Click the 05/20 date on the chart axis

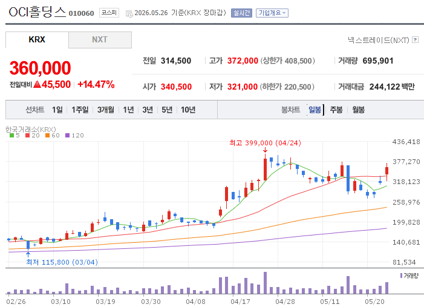pos(374,302)
